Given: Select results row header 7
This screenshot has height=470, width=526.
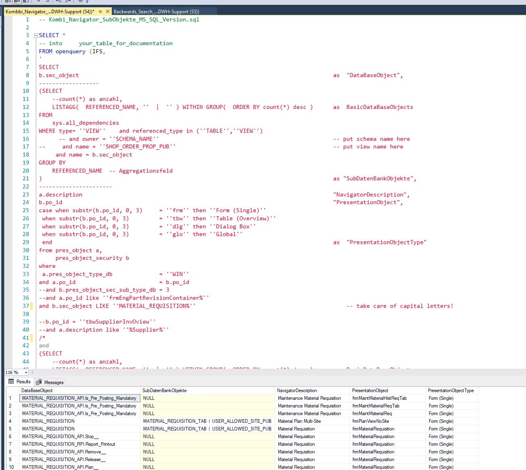Looking at the screenshot, I should (13, 444).
